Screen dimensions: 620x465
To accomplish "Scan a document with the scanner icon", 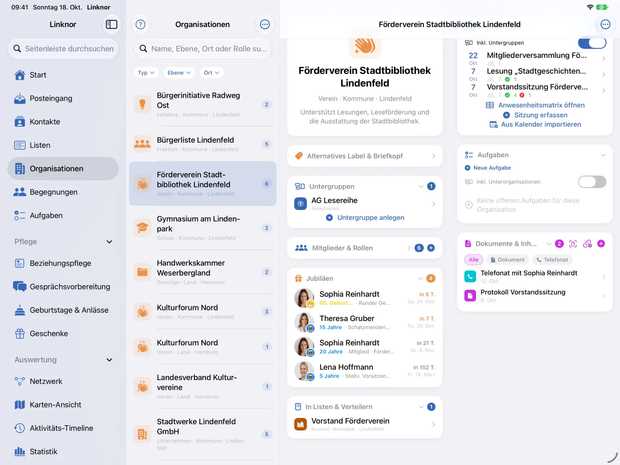I will (x=573, y=244).
